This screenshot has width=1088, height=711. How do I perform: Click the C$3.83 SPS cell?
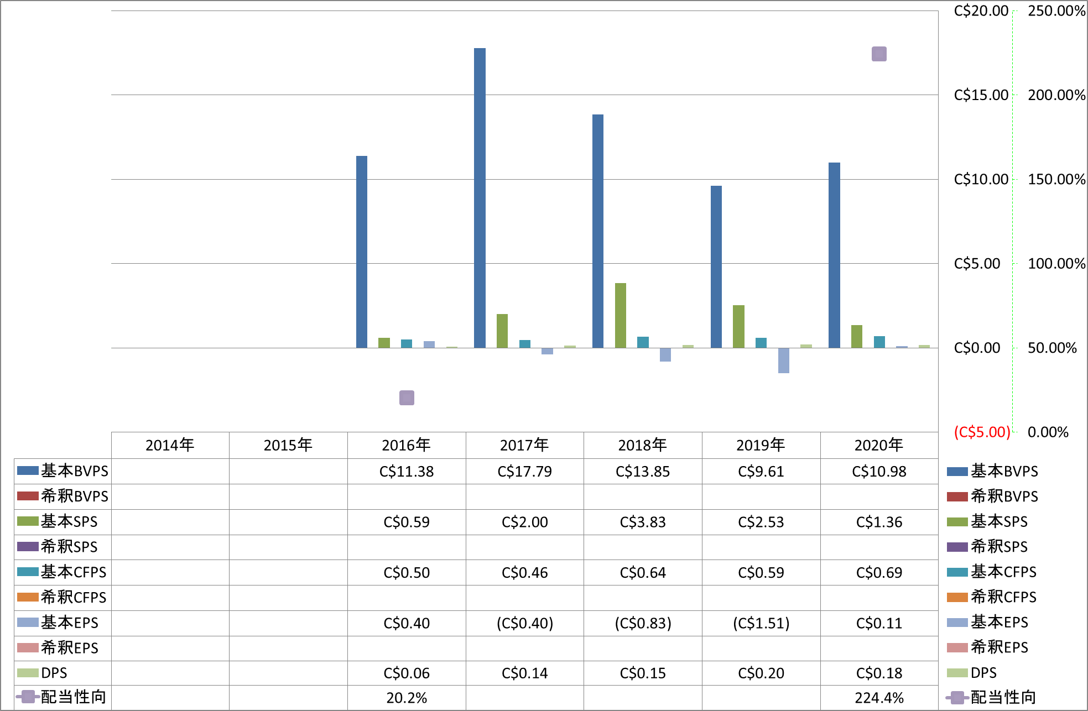643,522
